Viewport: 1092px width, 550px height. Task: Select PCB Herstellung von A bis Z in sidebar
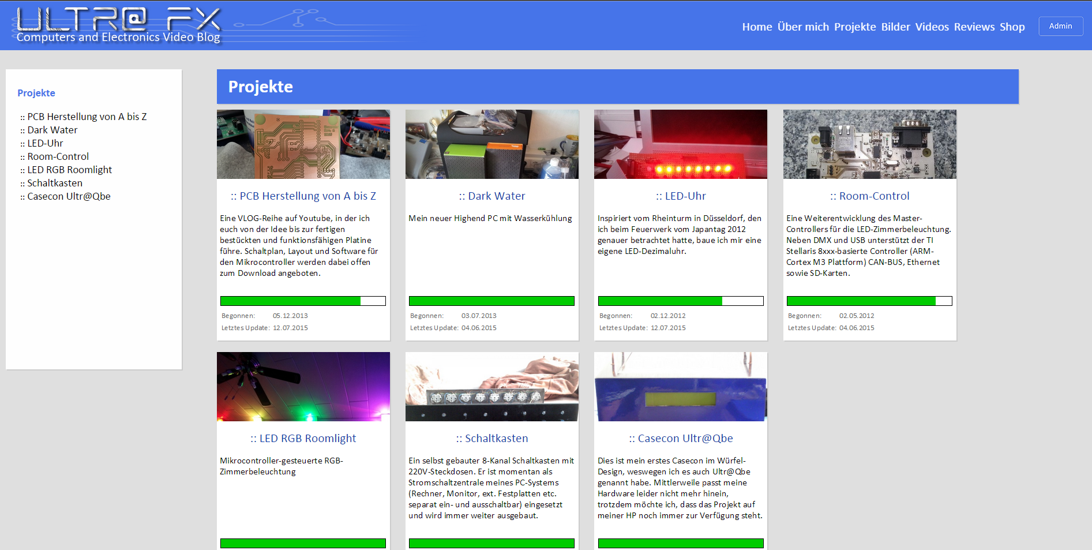pos(87,117)
